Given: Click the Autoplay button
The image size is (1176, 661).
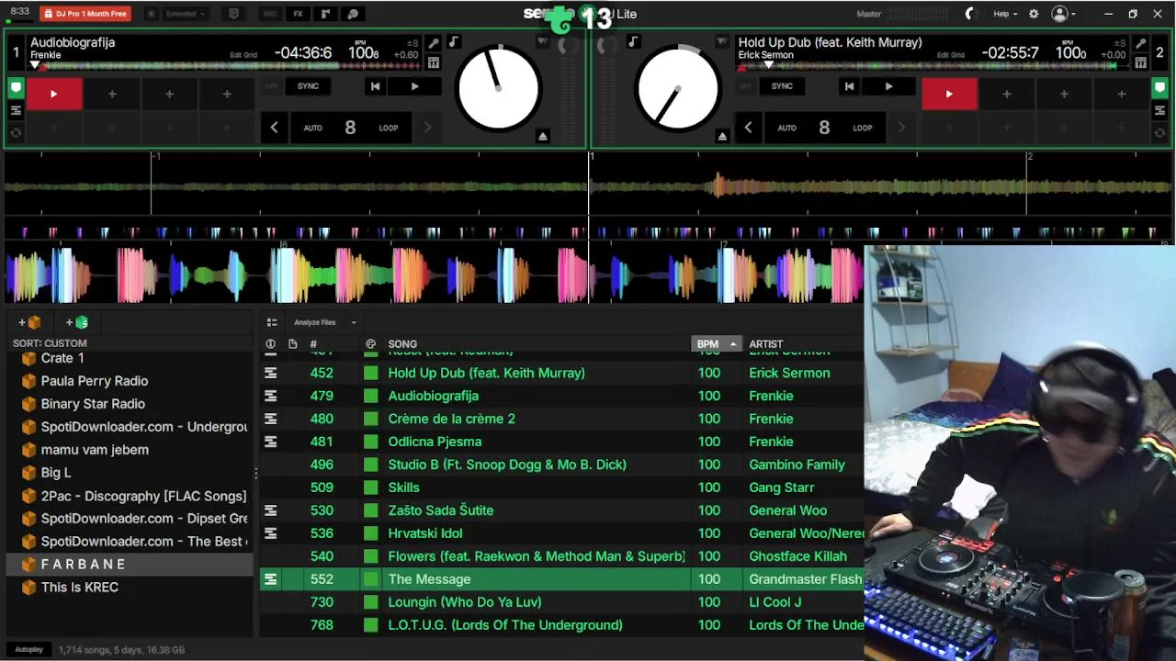Looking at the screenshot, I should 28,649.
